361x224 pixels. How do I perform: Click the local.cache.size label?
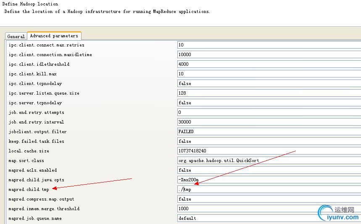29,151
